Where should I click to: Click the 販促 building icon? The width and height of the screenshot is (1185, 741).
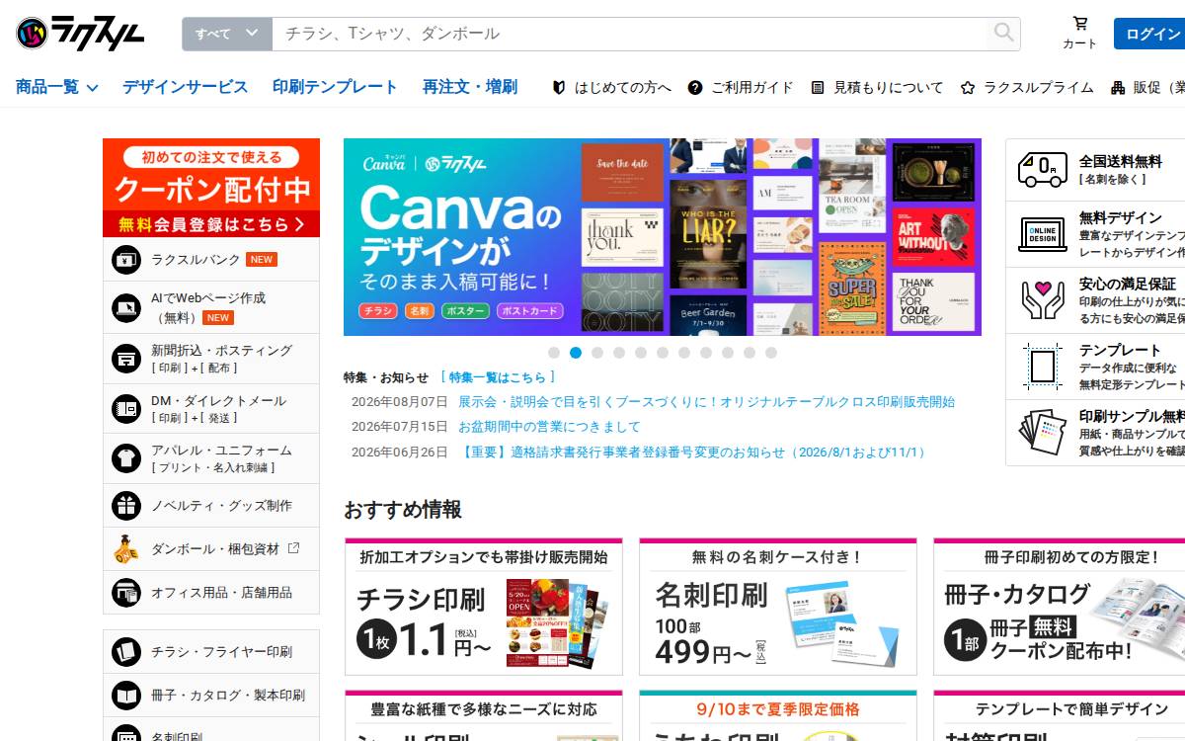(1118, 87)
